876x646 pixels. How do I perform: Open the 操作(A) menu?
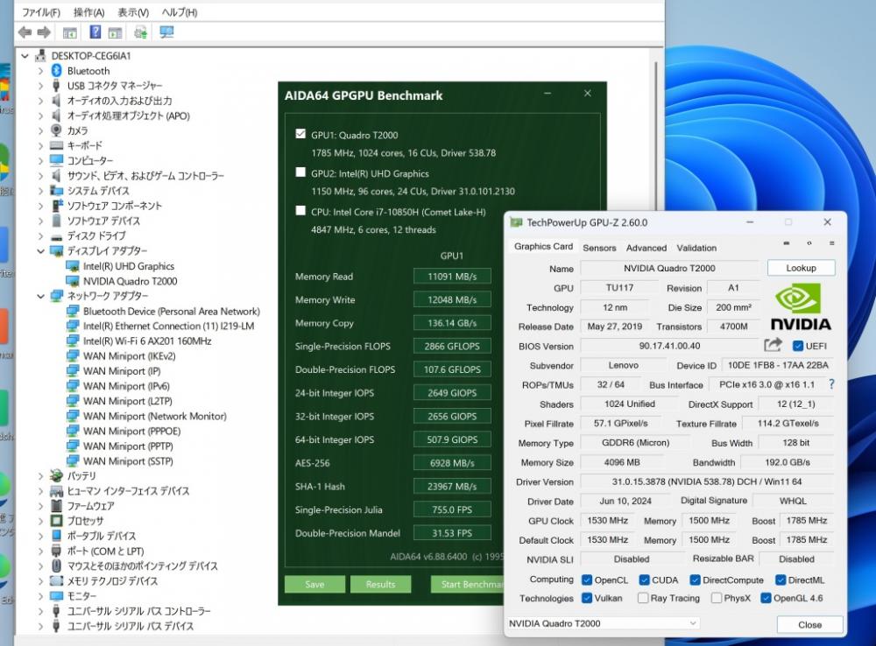coord(88,12)
